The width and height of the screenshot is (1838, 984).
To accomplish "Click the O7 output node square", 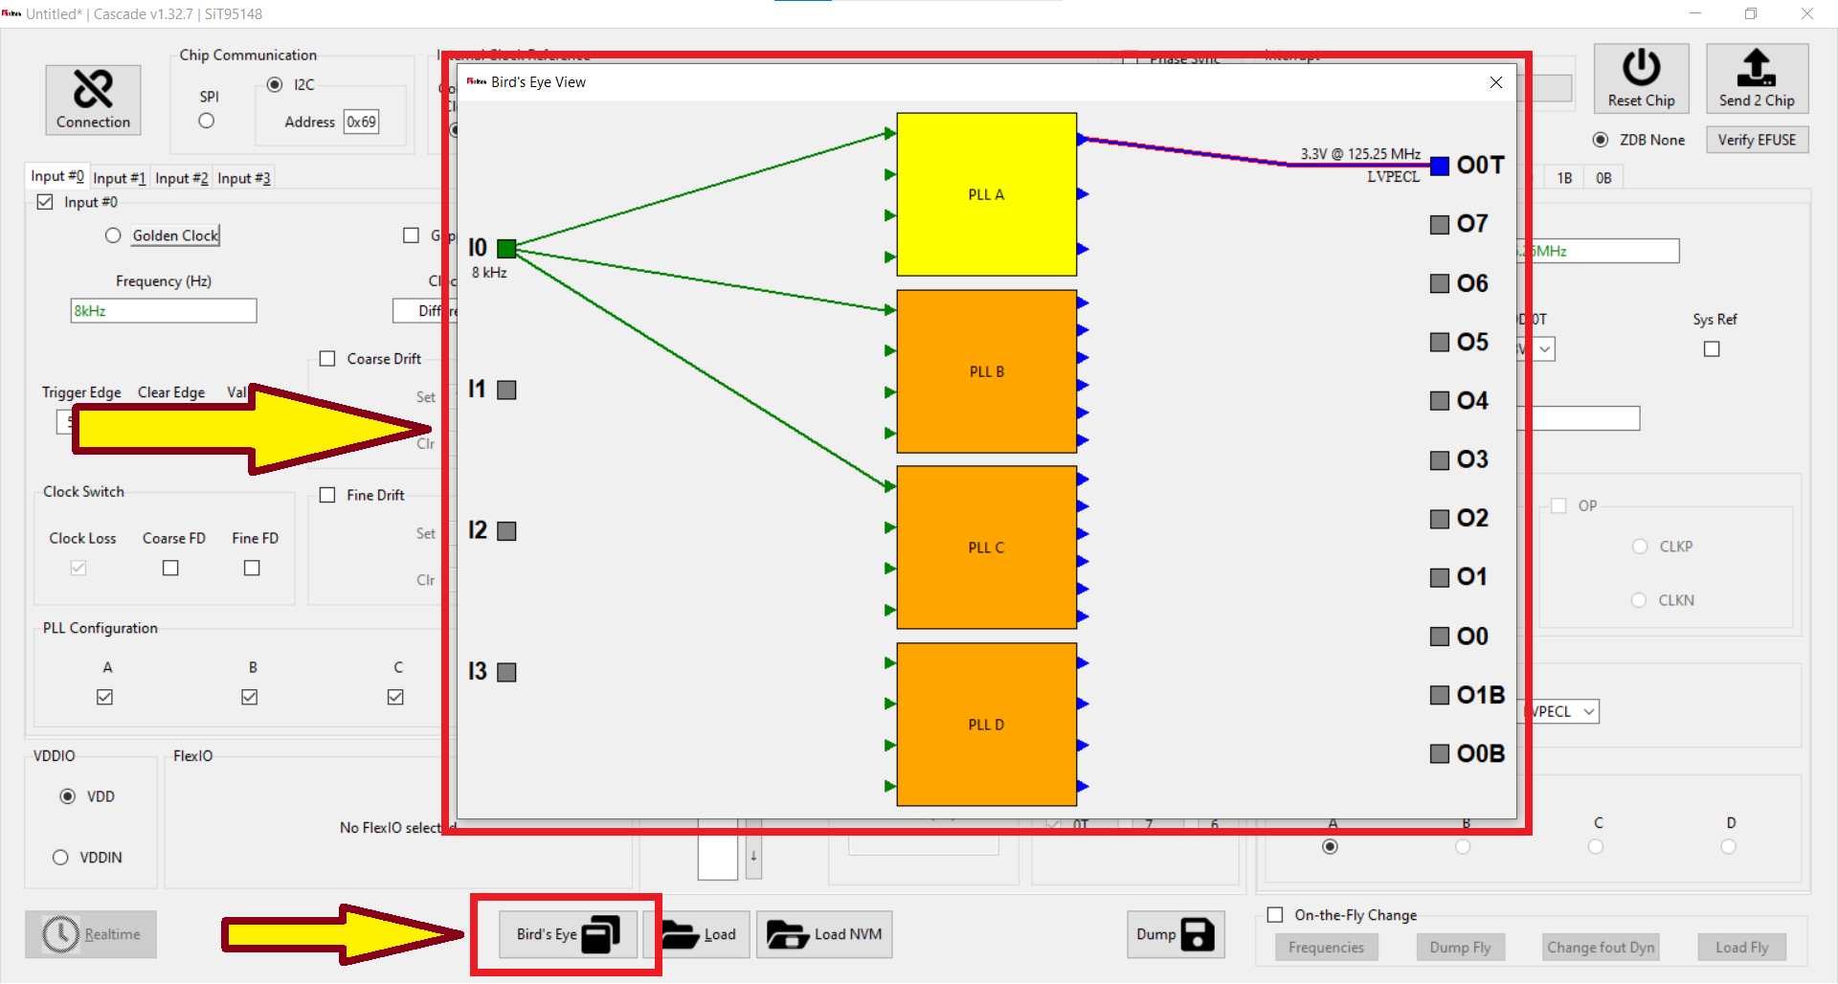I will pyautogui.click(x=1439, y=225).
